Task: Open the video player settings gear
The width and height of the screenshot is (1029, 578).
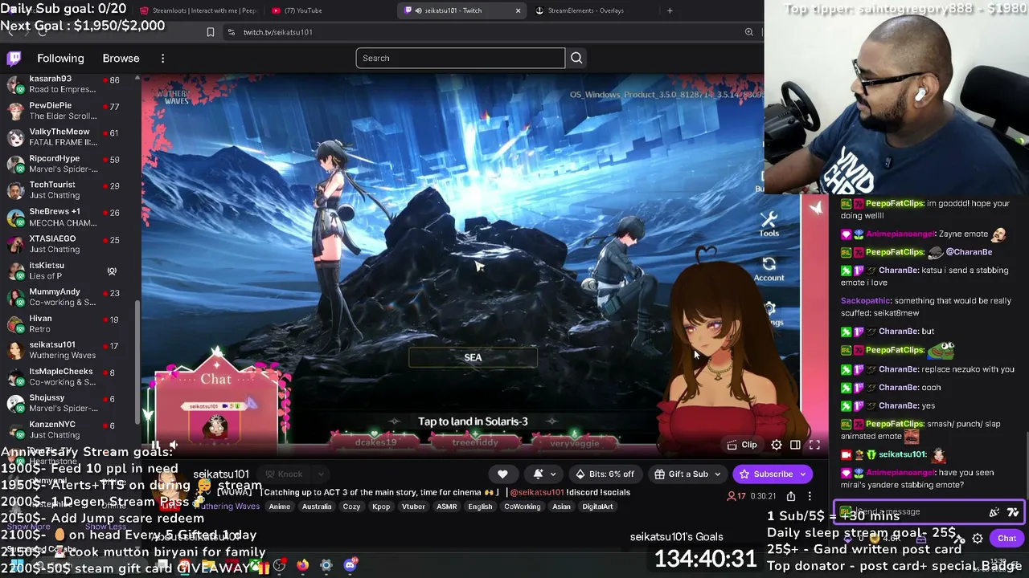Action: [777, 445]
